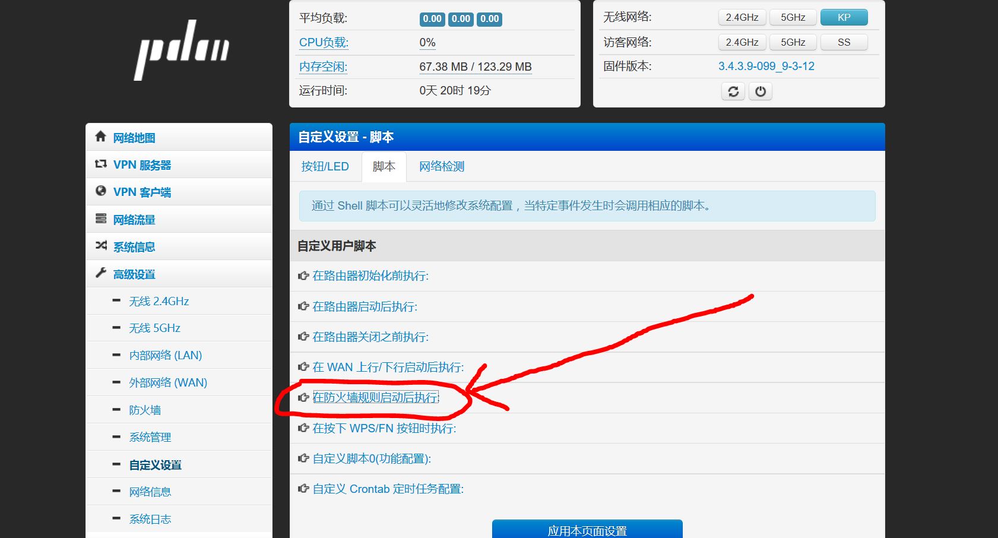This screenshot has height=538, width=998.
Task: Open network map home icon
Action: [x=101, y=137]
